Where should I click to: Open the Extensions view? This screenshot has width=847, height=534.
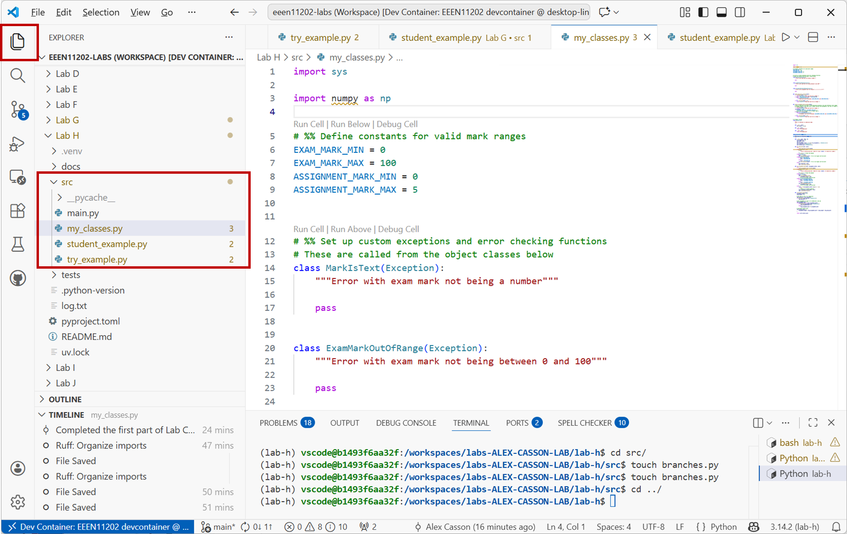[18, 211]
